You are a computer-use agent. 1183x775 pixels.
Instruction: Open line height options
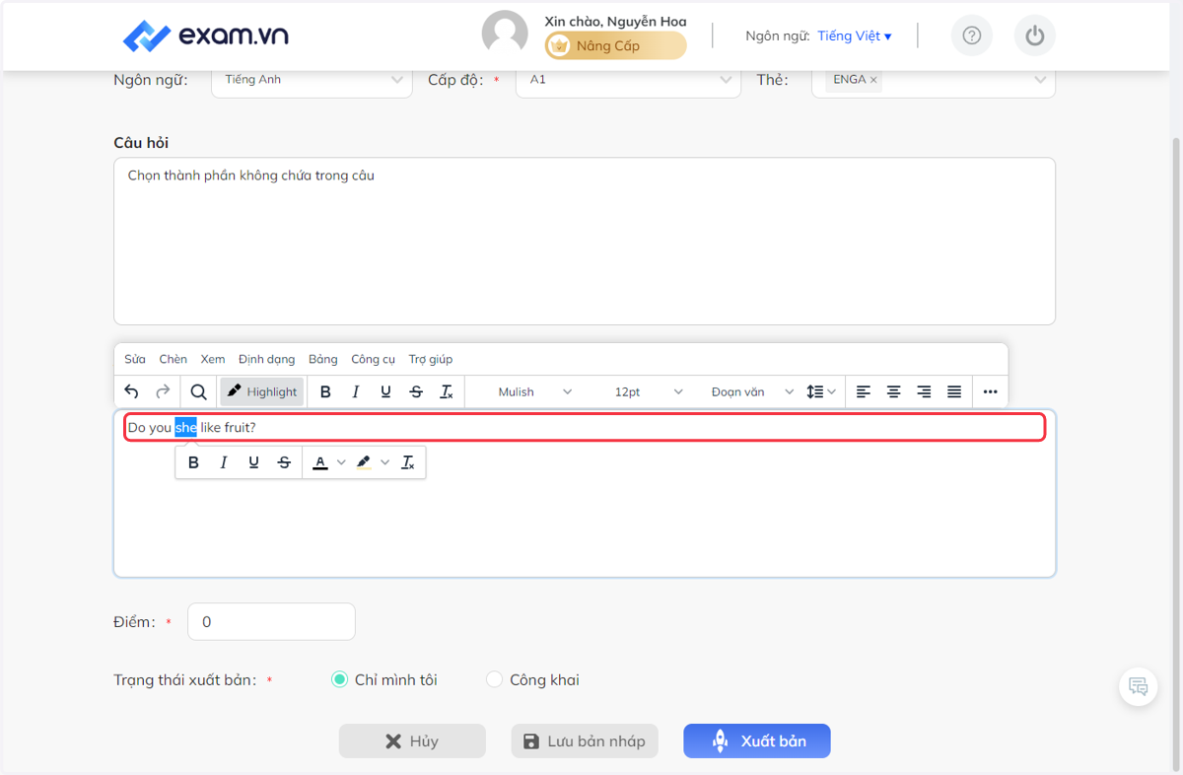(x=820, y=391)
